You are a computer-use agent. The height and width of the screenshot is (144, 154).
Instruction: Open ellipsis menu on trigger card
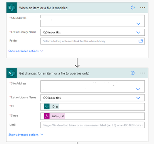[143, 8]
